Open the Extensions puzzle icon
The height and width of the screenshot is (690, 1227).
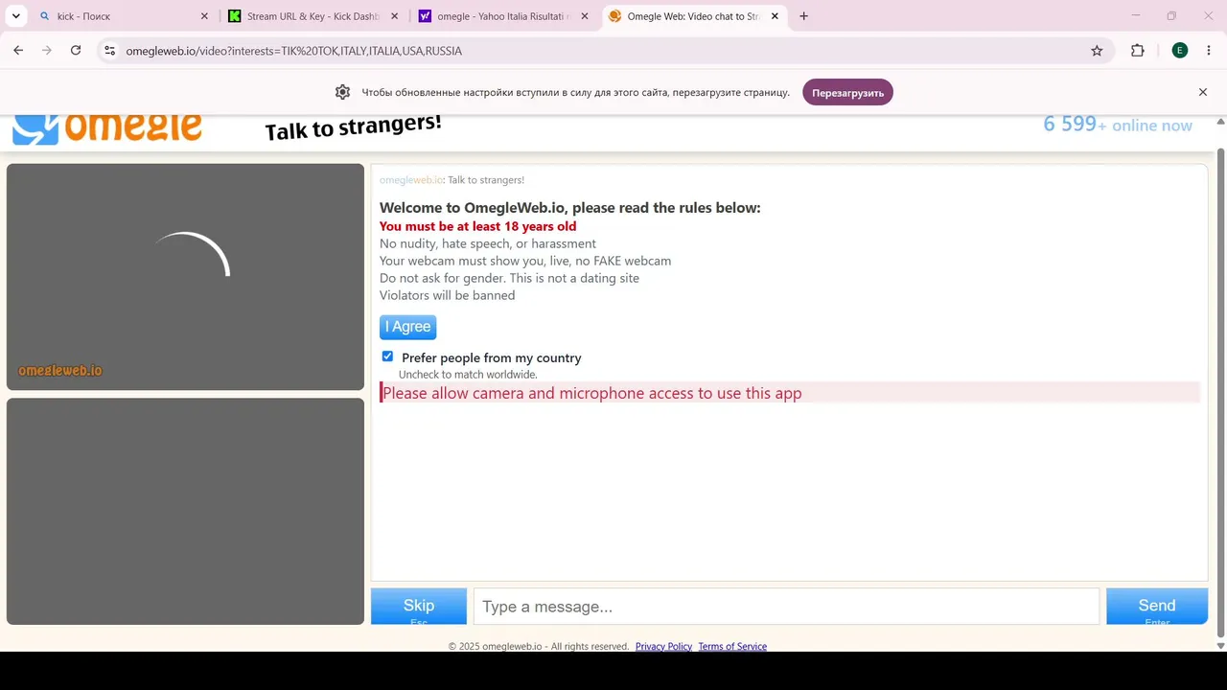[x=1138, y=51]
